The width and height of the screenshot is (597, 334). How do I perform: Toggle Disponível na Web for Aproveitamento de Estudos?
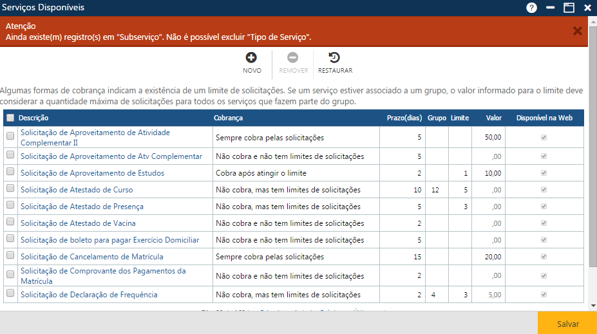[x=544, y=172]
